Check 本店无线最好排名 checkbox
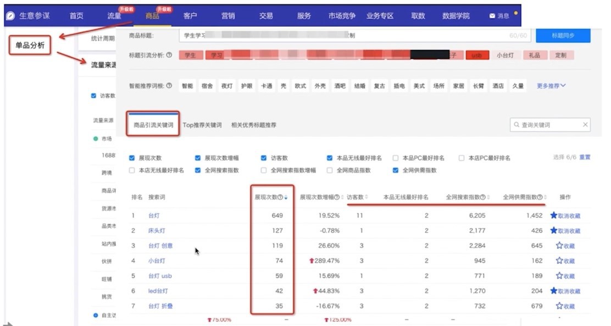Viewport: 611px width, 326px height. coord(132,170)
